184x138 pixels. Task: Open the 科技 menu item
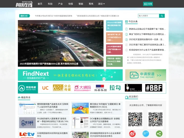click(x=50, y=4)
